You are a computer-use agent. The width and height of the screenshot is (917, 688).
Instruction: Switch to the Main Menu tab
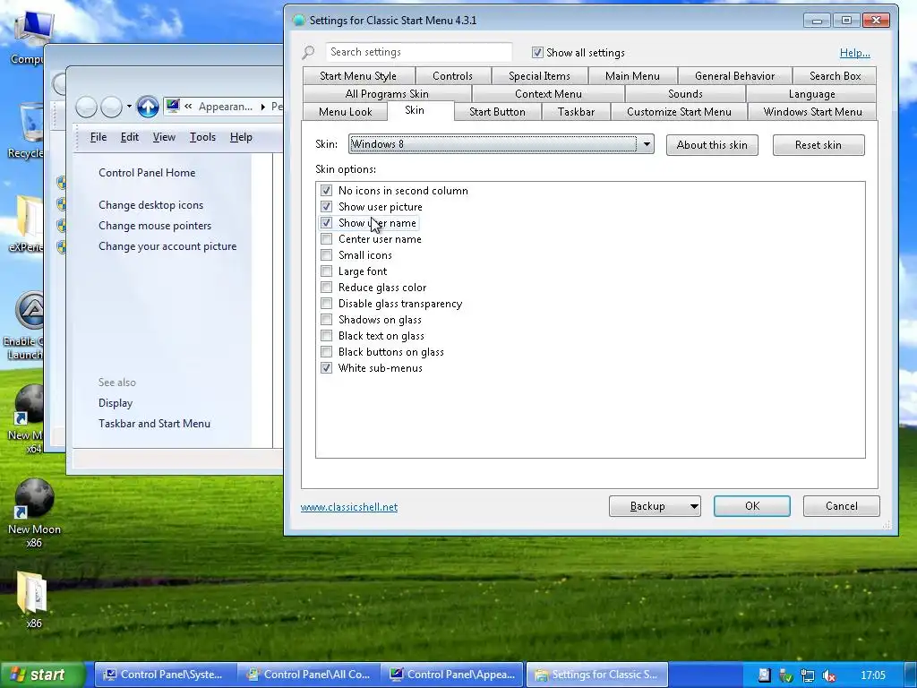point(632,76)
